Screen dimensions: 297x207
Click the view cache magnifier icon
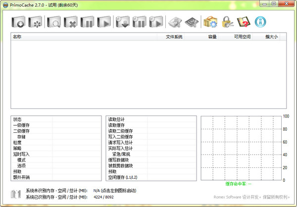pyautogui.click(x=54, y=22)
